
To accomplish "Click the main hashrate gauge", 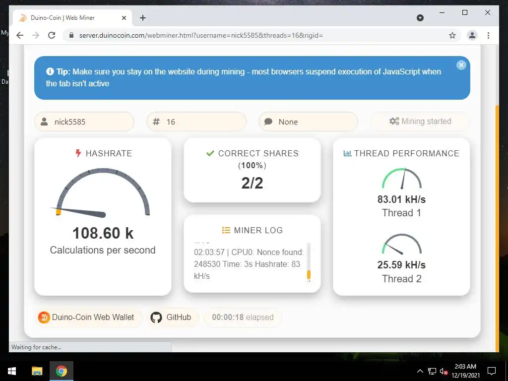I will click(102, 192).
